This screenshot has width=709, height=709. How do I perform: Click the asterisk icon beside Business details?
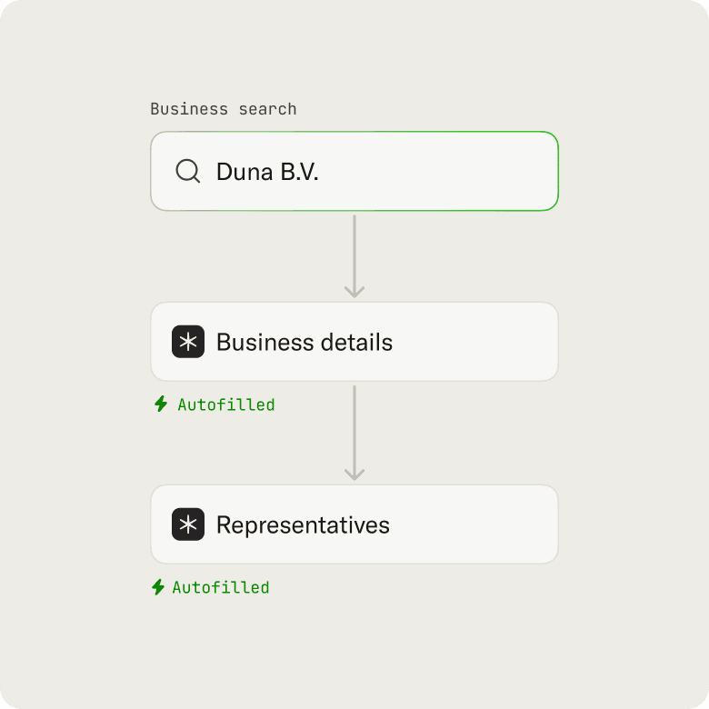[x=188, y=342]
